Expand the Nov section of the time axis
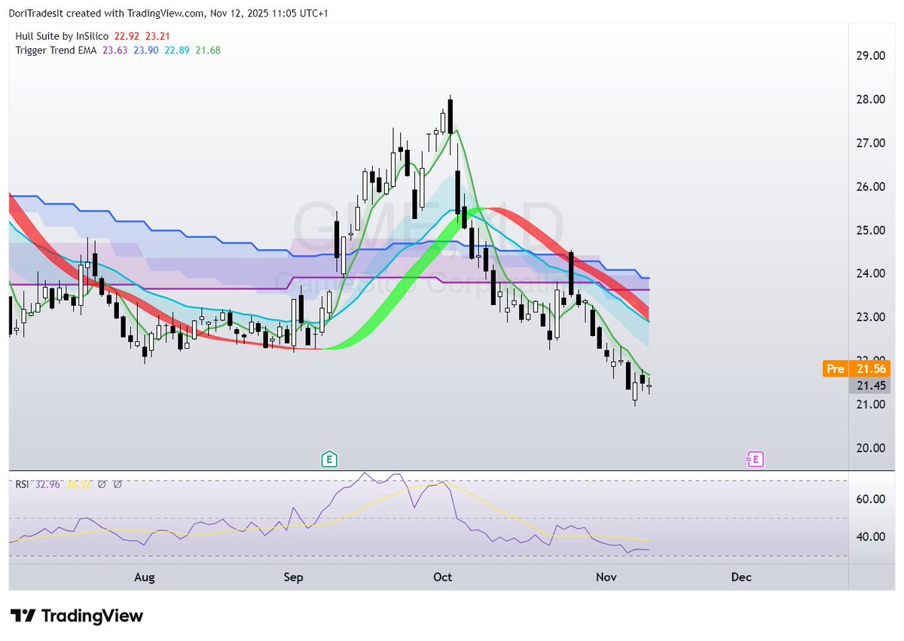This screenshot has height=641, width=904. 606,577
